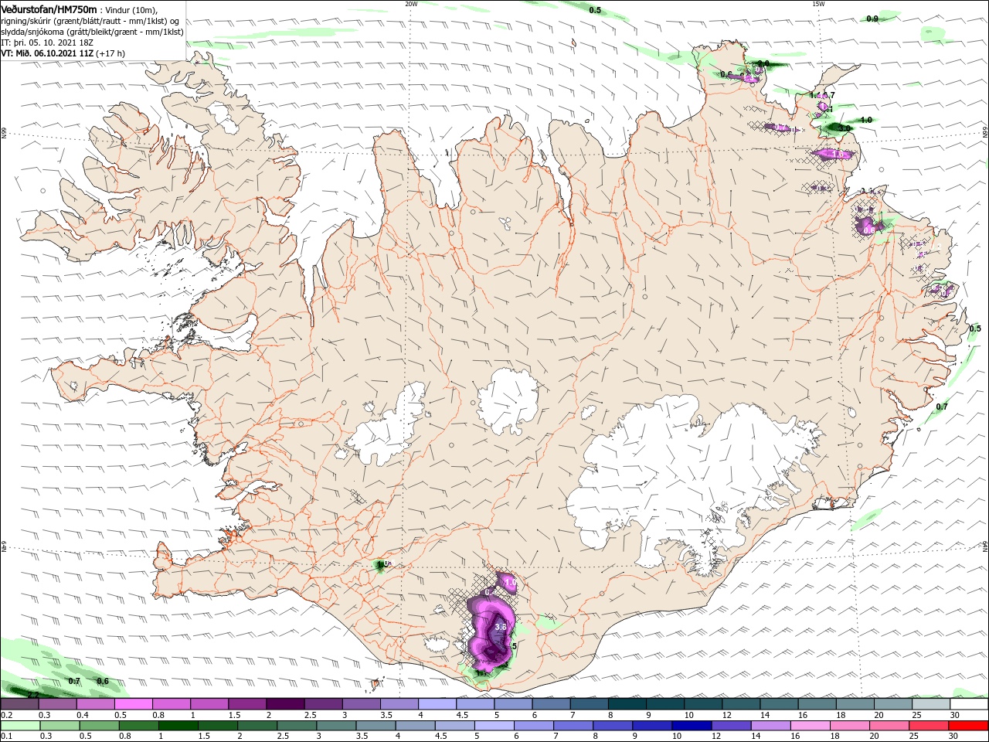Click the '0.9' value near top-right map corner
This screenshot has width=989, height=742.
(872, 19)
